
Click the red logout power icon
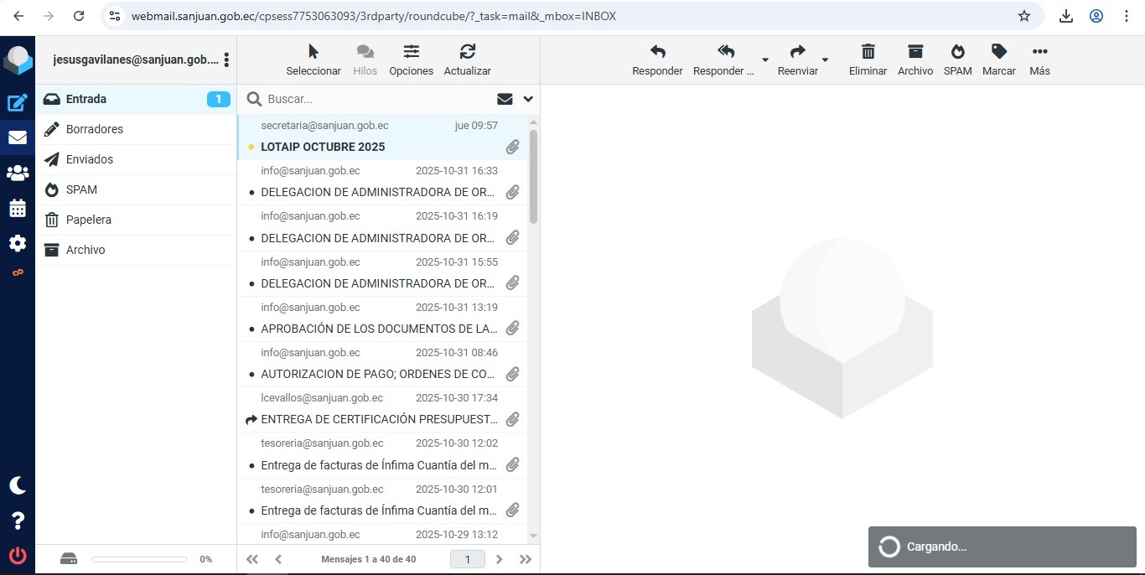(x=18, y=555)
